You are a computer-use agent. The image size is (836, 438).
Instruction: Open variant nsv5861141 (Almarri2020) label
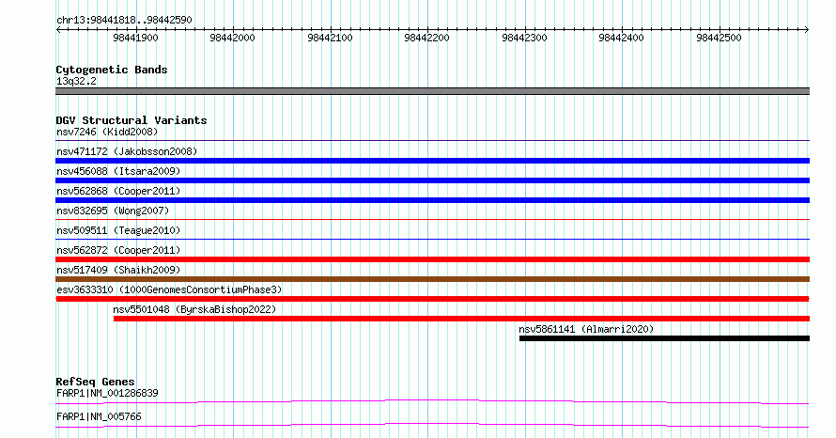[586, 329]
